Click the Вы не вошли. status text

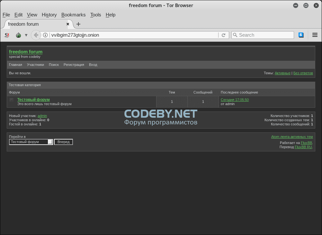point(20,73)
